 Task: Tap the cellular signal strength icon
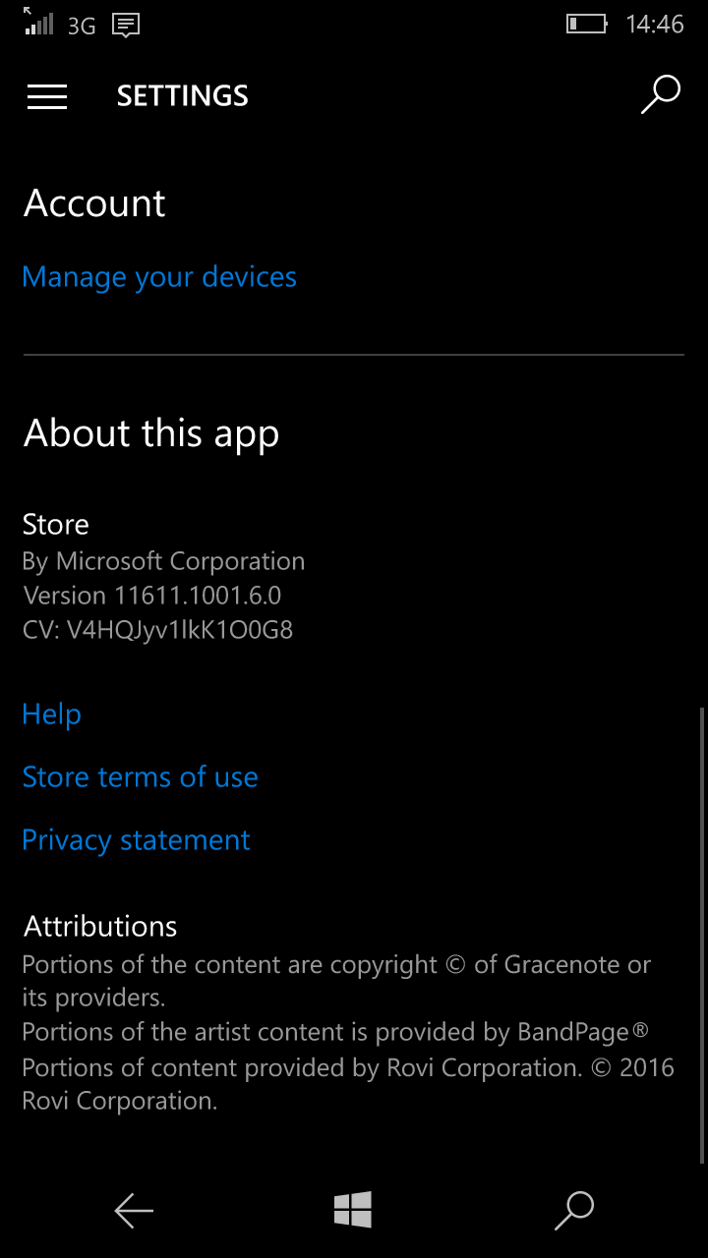(38, 22)
